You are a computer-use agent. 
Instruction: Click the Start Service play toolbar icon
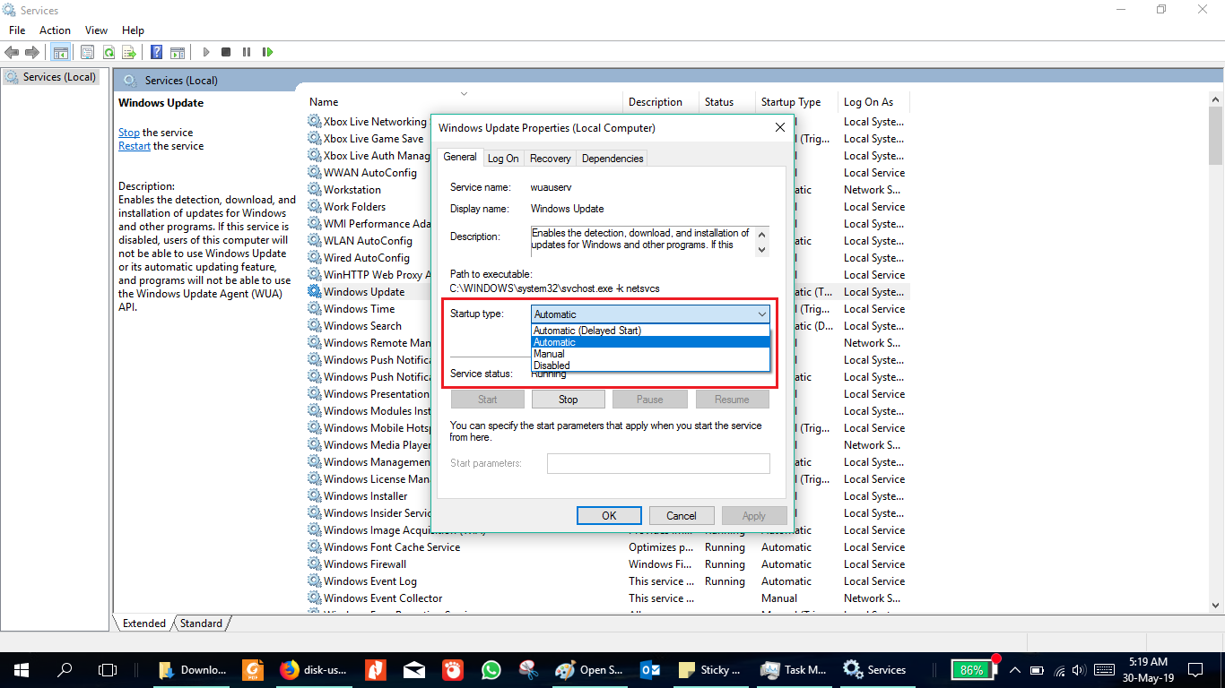point(206,53)
